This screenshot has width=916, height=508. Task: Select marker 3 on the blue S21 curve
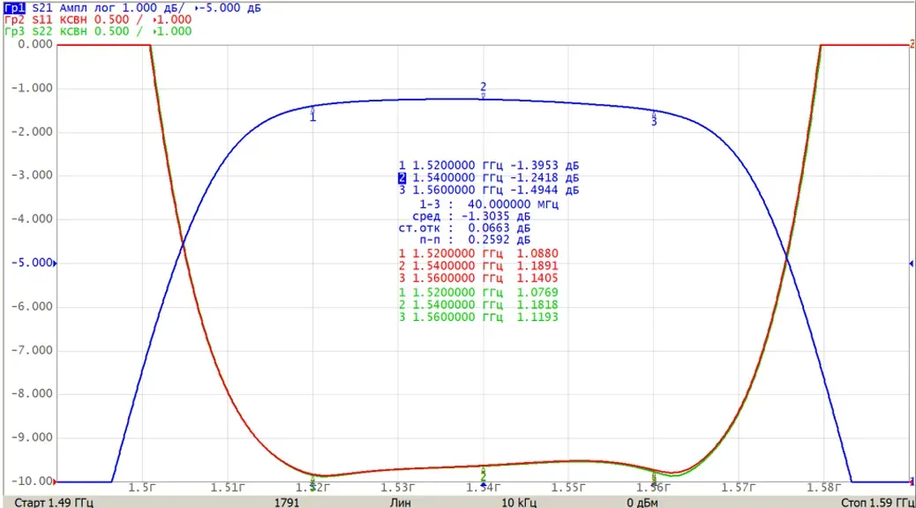tap(654, 118)
